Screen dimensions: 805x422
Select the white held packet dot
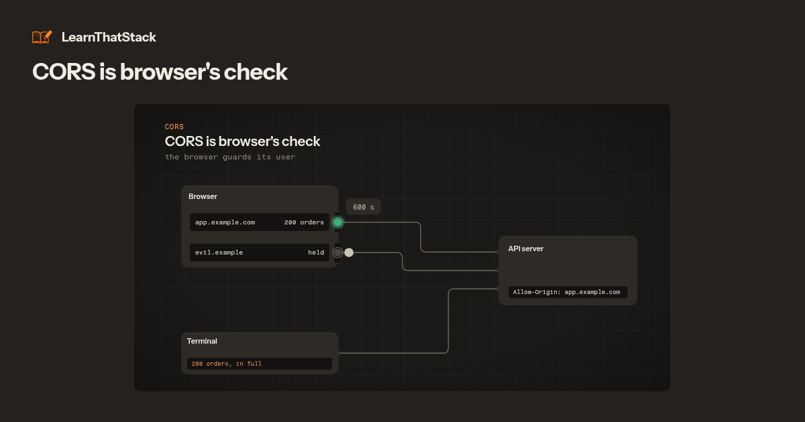[x=349, y=253]
